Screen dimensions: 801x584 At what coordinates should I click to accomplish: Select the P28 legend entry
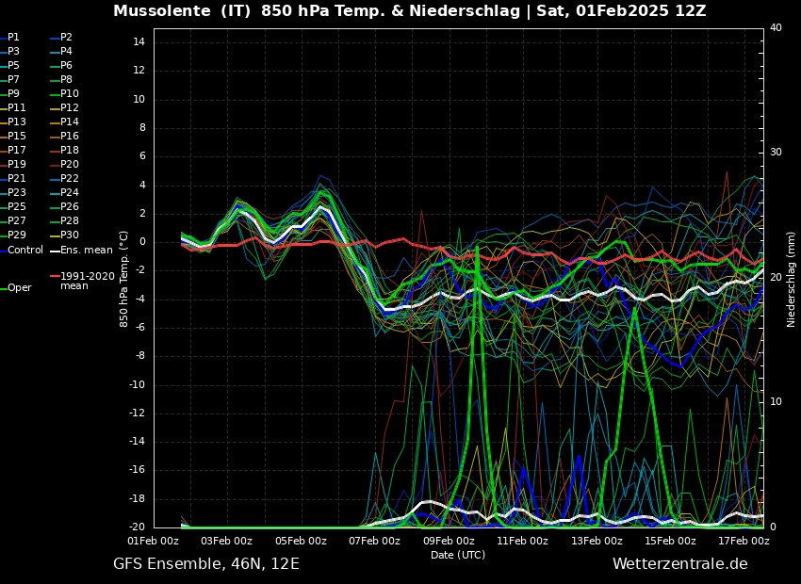tap(70, 220)
